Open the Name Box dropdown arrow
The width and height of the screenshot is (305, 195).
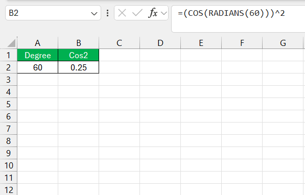point(94,14)
